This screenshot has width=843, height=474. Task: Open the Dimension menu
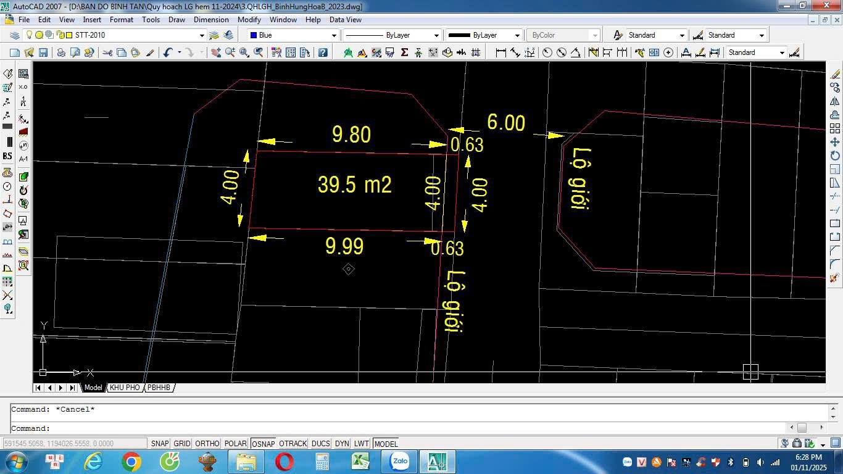(x=211, y=20)
